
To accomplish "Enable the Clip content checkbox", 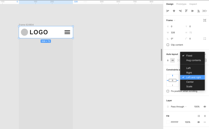I will pos(168,45).
